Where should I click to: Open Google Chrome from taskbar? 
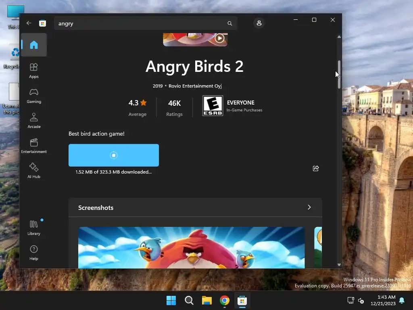[225, 300]
